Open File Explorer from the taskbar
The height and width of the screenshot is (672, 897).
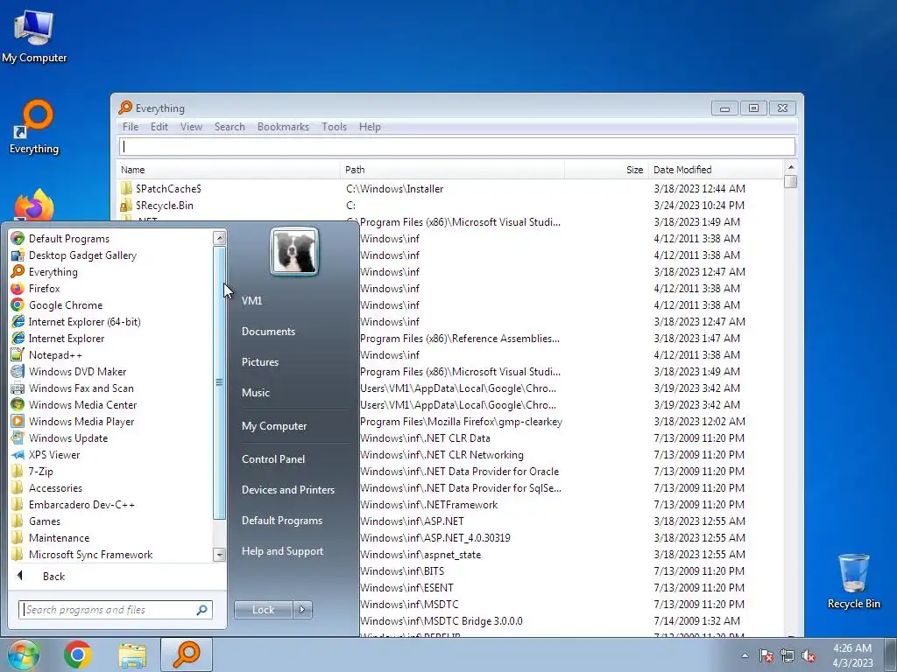tap(132, 654)
